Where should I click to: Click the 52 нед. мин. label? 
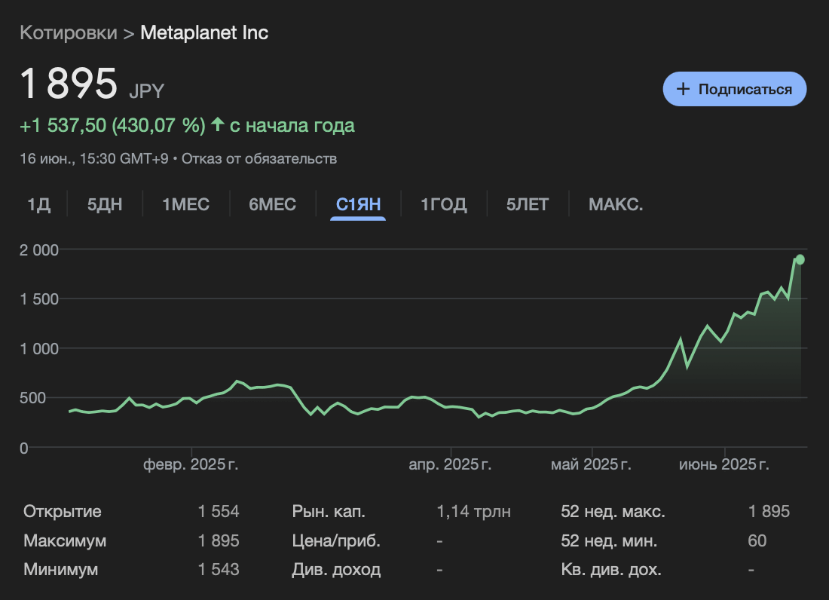[x=609, y=540]
